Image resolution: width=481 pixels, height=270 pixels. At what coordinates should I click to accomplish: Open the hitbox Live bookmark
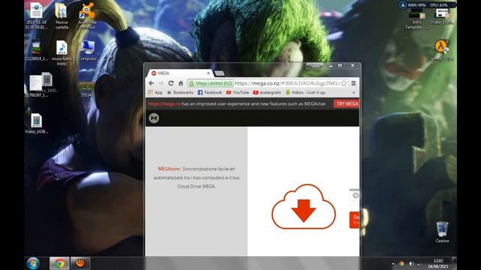(306, 92)
